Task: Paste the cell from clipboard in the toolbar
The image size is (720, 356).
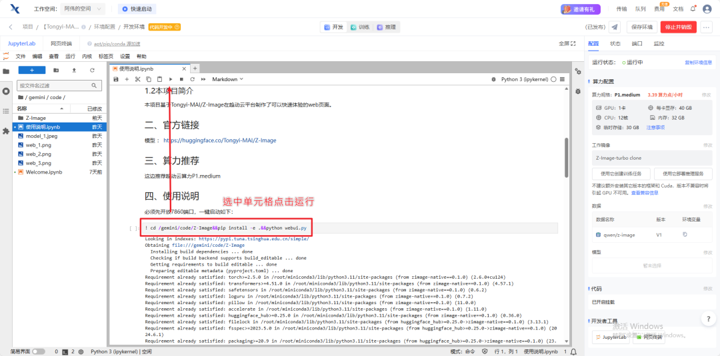Action: click(159, 79)
